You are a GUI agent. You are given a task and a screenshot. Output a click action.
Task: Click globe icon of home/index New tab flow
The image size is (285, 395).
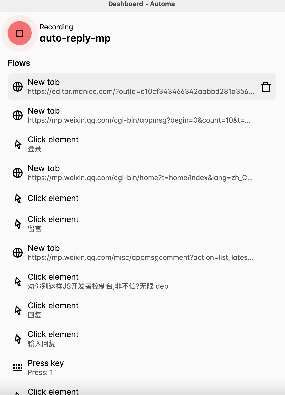pos(18,173)
